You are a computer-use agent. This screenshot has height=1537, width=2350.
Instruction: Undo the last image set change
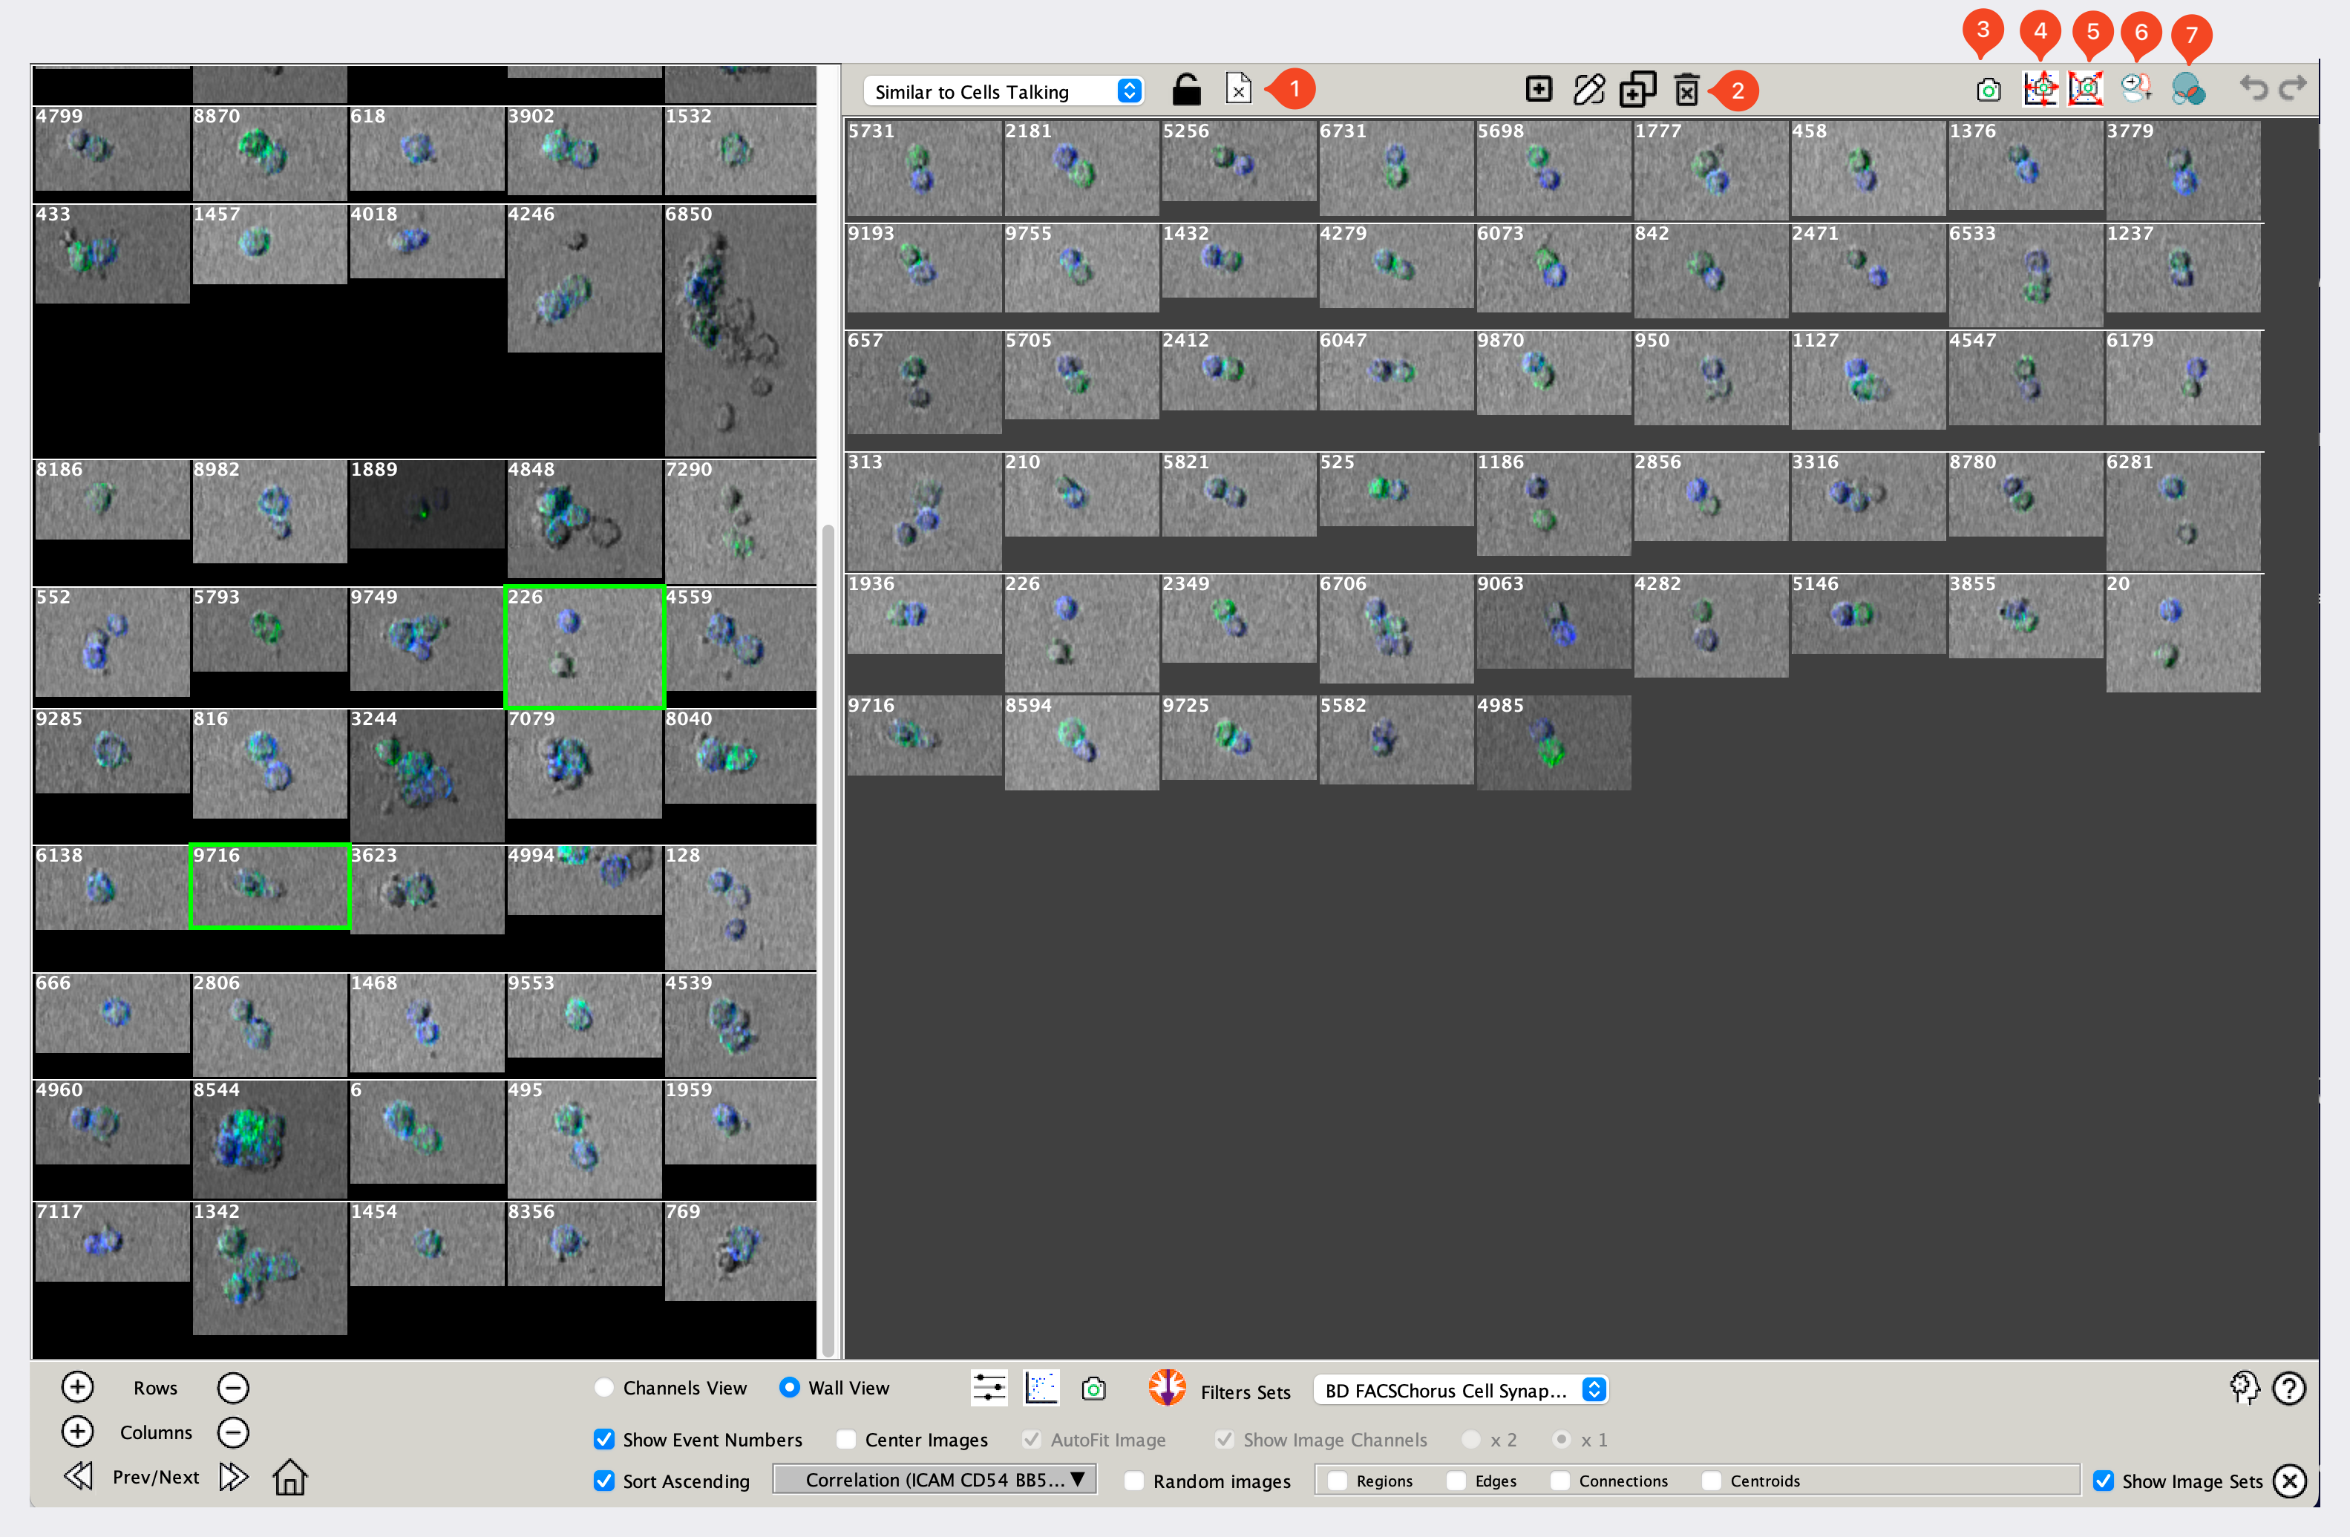[x=2254, y=88]
